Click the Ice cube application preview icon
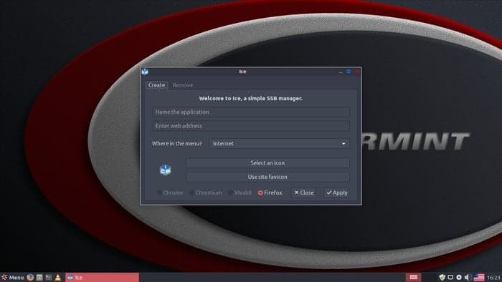Image resolution: width=502 pixels, height=282 pixels. click(166, 170)
